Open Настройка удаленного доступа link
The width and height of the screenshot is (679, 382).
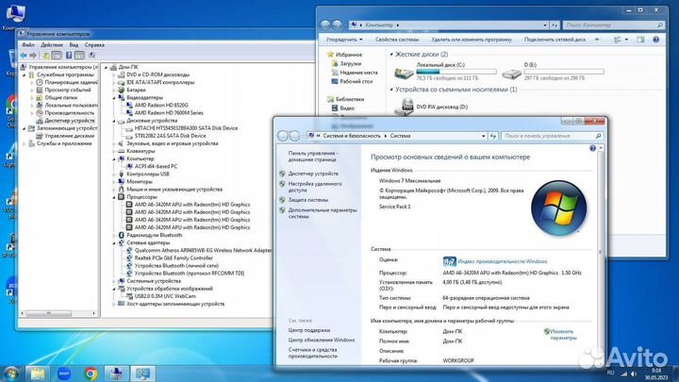tap(315, 187)
